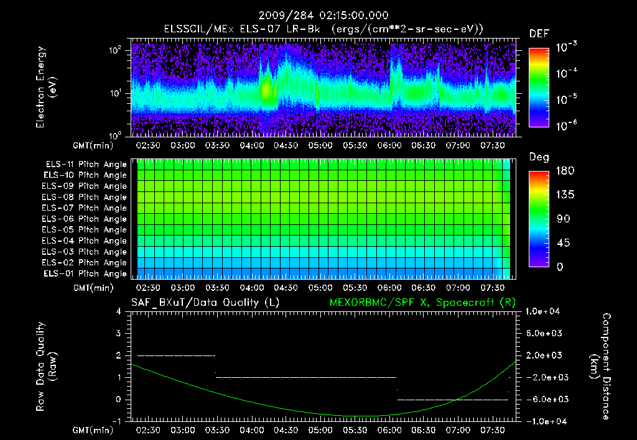Select the Raw Data Quality (Raw) axis label
Viewport: 637px width, 440px height.
46,367
